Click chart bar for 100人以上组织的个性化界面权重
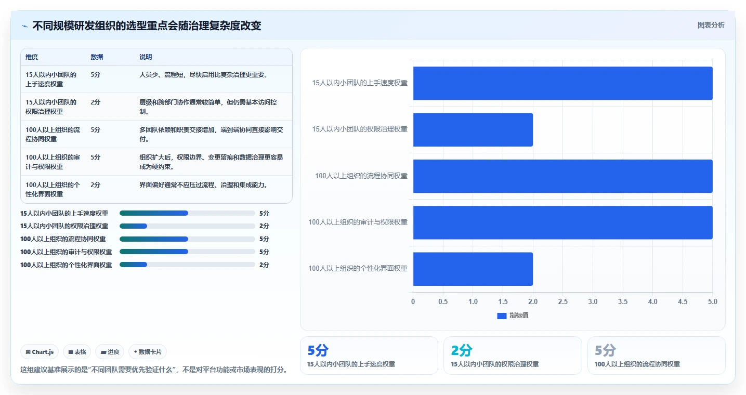Viewport: 746px width, 395px height. pyautogui.click(x=473, y=269)
